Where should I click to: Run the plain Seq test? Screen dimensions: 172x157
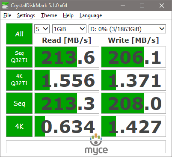(x=19, y=103)
